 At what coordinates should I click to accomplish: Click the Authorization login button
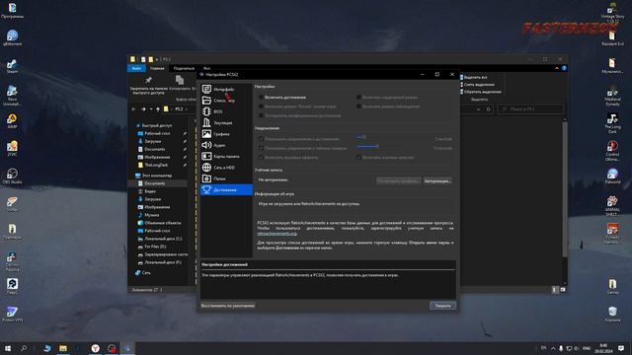coord(437,181)
